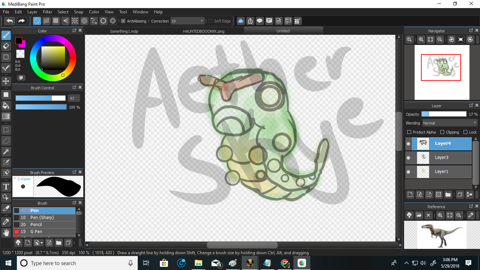Image resolution: width=480 pixels, height=270 pixels.
Task: Click the cloud save icon in toolbar
Action: coord(241,21)
